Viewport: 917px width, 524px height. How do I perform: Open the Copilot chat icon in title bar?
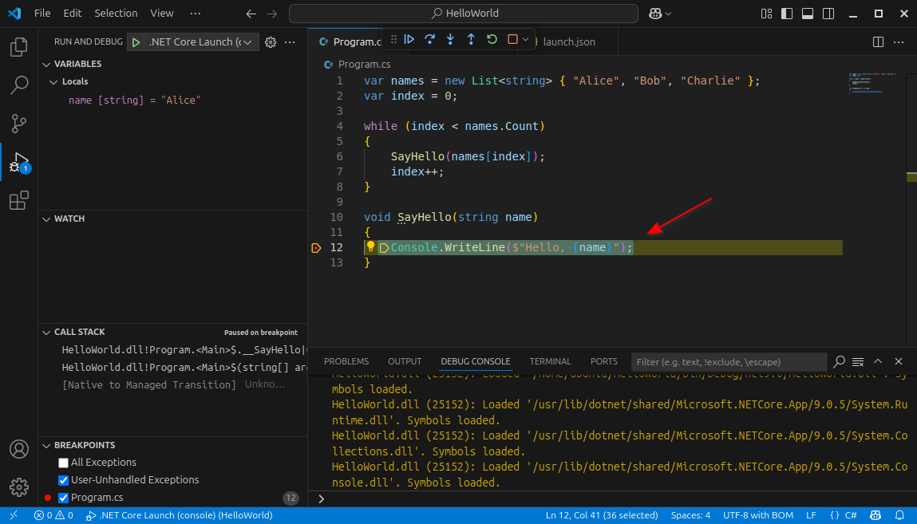tap(655, 14)
